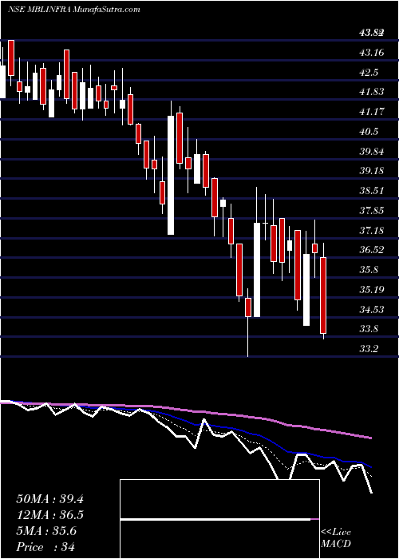Click the tall white candlestick spanning 37 to 41
The height and width of the screenshot is (559, 399).
(x=171, y=175)
